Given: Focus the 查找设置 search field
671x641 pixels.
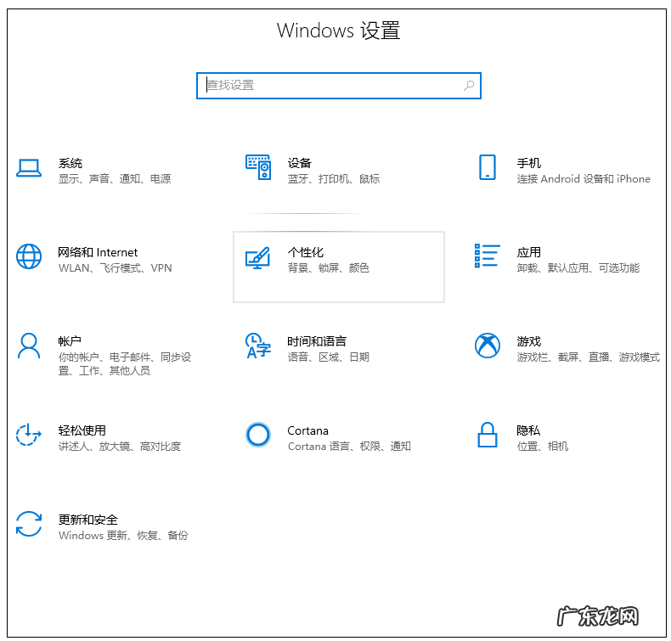Looking at the screenshot, I should [x=339, y=86].
